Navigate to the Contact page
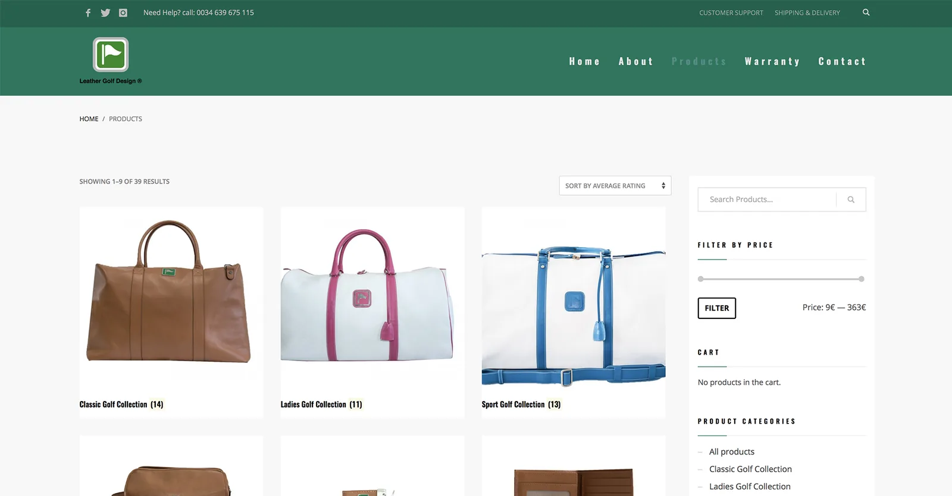 (x=842, y=61)
